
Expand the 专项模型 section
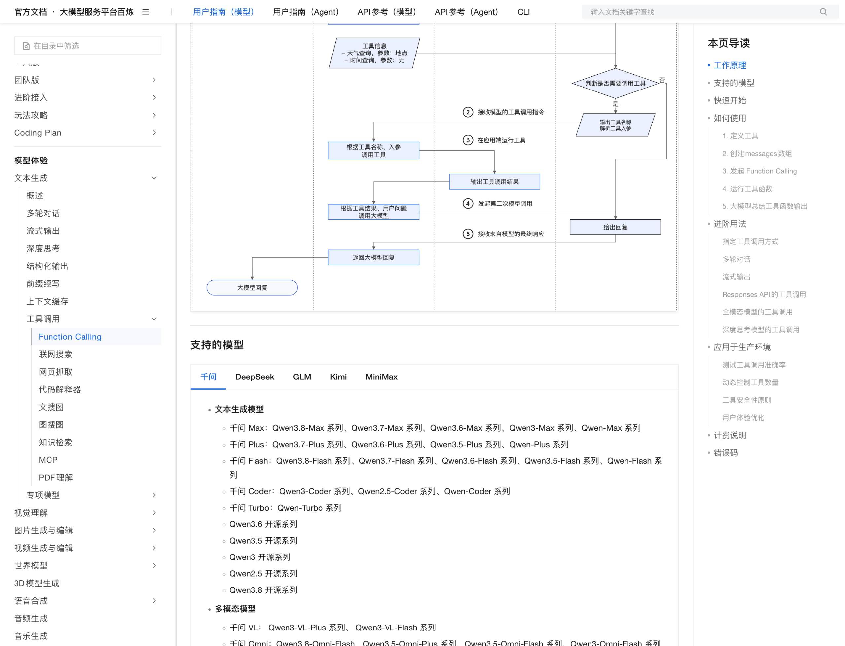(154, 495)
